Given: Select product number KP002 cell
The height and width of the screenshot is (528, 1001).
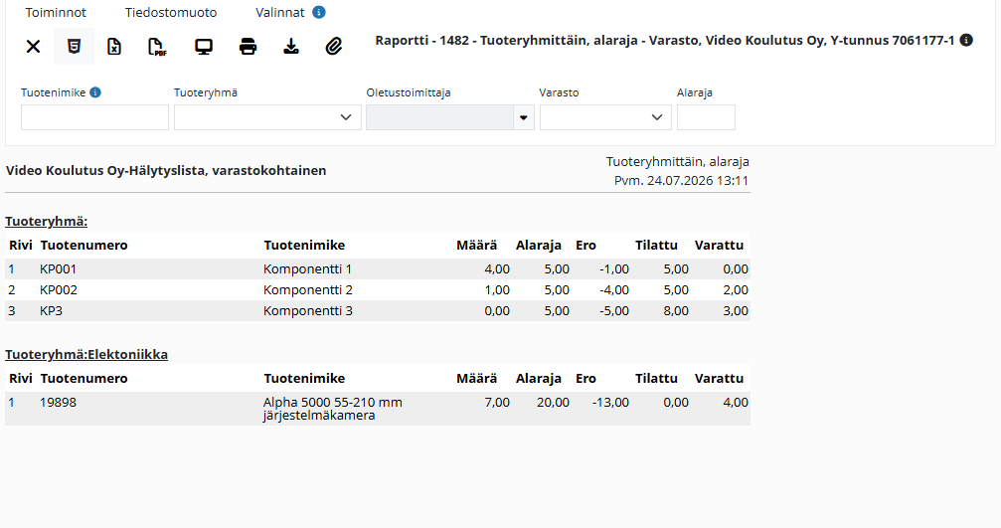Looking at the screenshot, I should pyautogui.click(x=59, y=290).
